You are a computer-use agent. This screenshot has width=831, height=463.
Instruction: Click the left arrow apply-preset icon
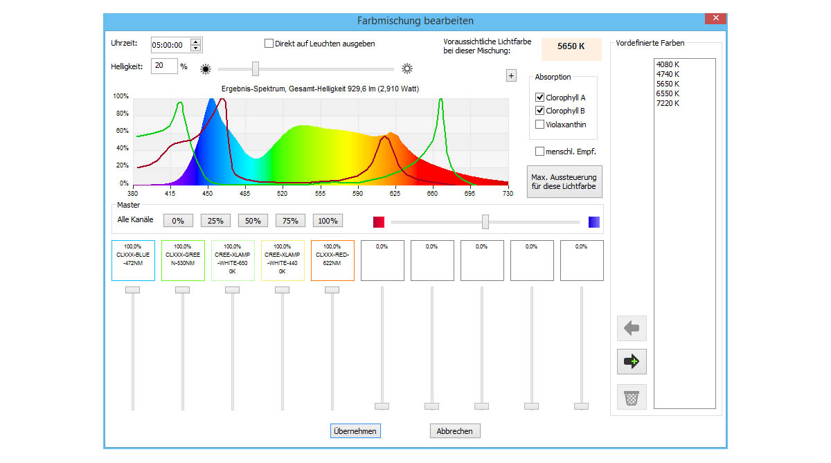pyautogui.click(x=631, y=328)
